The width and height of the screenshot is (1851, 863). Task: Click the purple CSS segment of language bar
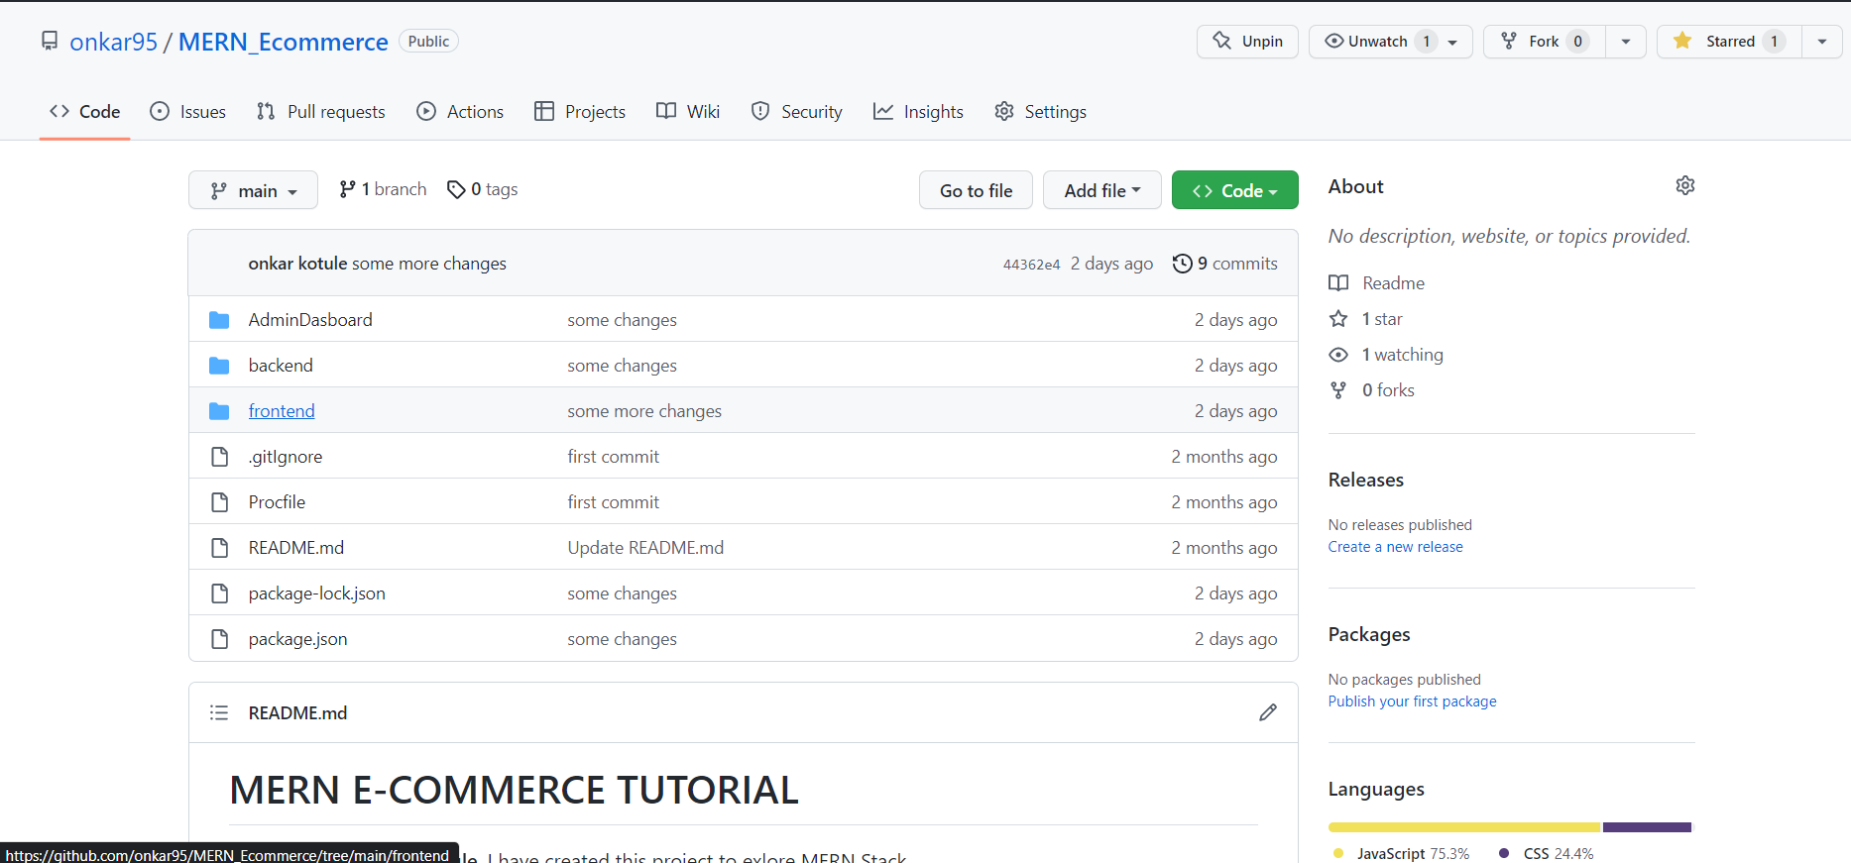pos(1647,827)
